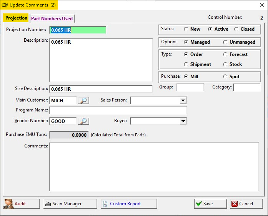Open the Audit button
Viewport: 268px width, 216px height.
tap(22, 204)
